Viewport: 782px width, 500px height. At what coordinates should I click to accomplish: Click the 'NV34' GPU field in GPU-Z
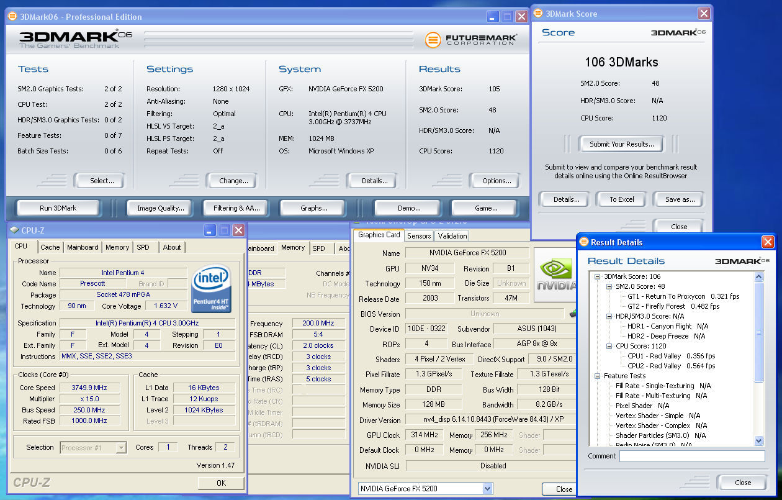(x=429, y=269)
